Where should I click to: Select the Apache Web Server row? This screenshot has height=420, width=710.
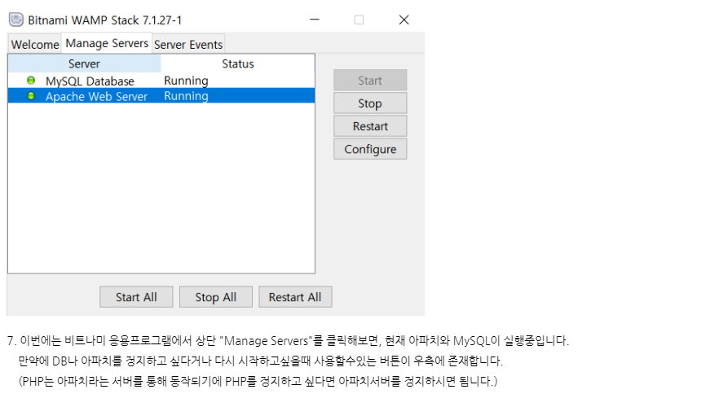pyautogui.click(x=161, y=96)
